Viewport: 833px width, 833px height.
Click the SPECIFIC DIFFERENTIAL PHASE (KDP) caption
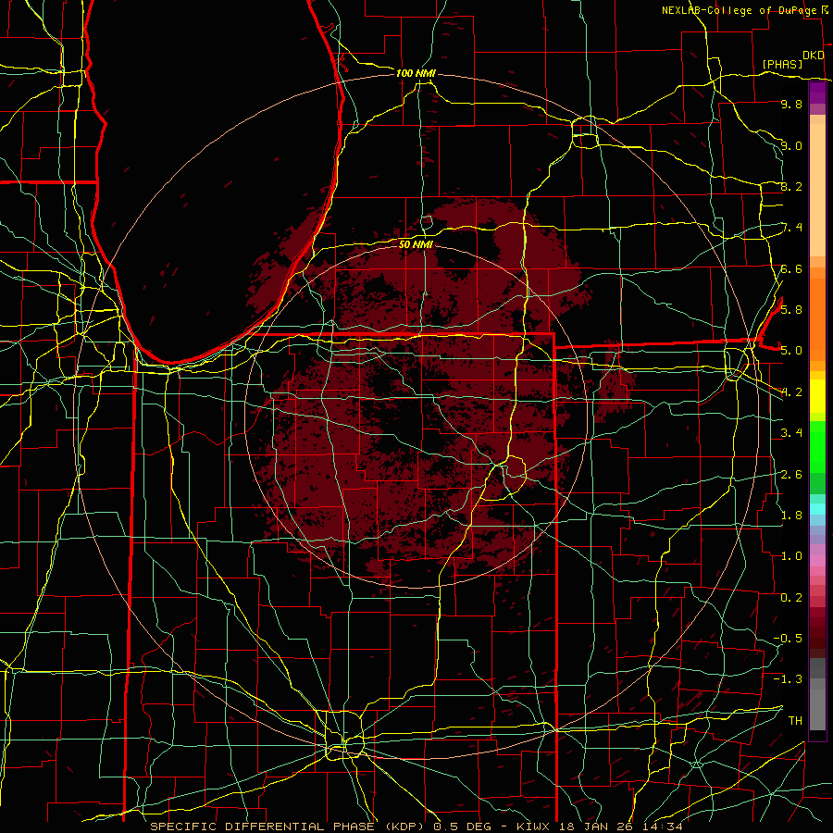[x=287, y=827]
